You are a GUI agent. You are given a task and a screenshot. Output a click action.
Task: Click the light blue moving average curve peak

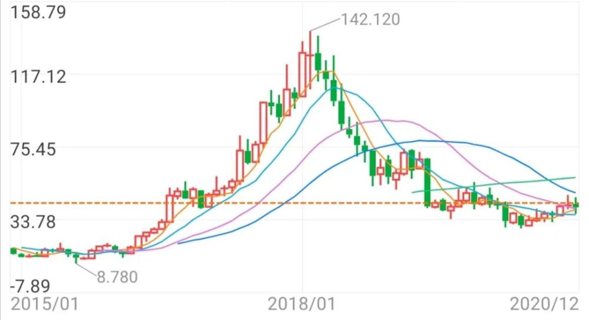pyautogui.click(x=335, y=88)
